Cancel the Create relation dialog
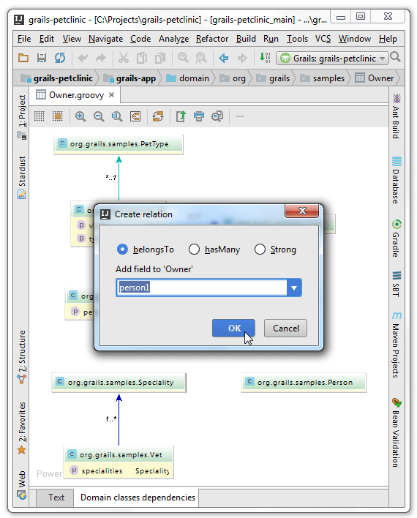417x518 pixels. [x=285, y=328]
